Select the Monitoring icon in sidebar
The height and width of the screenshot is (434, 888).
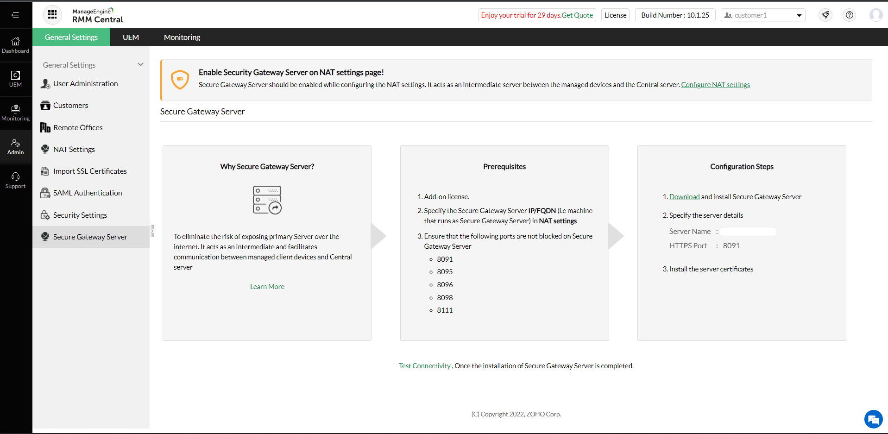click(x=16, y=112)
